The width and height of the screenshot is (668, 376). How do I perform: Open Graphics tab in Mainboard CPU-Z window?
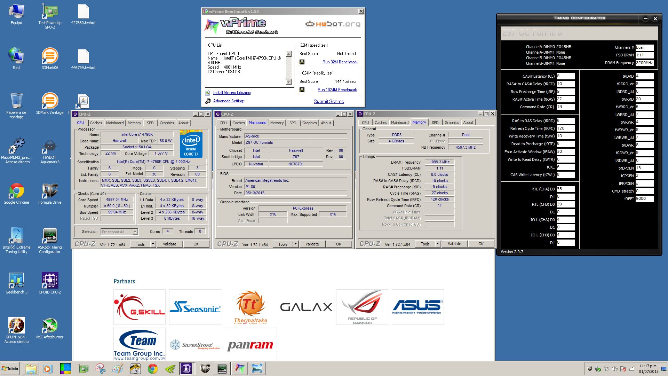point(310,123)
